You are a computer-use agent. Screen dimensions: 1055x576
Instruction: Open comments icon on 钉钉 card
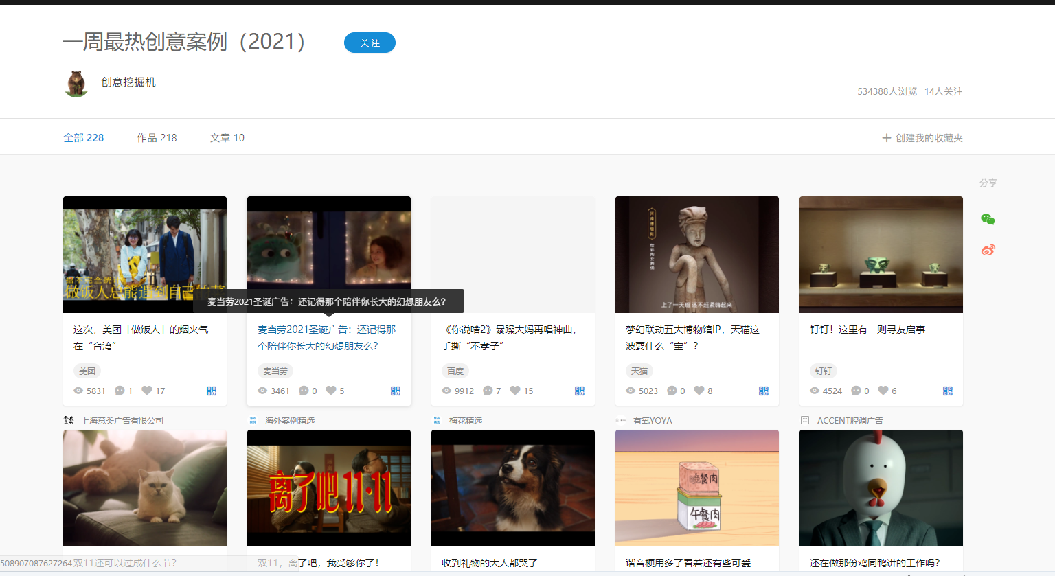(856, 391)
